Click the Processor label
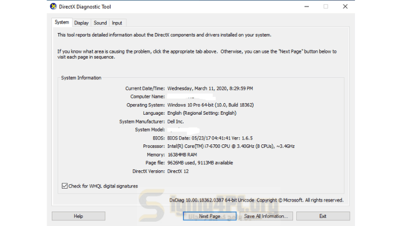The height and width of the screenshot is (226, 402). click(x=154, y=147)
